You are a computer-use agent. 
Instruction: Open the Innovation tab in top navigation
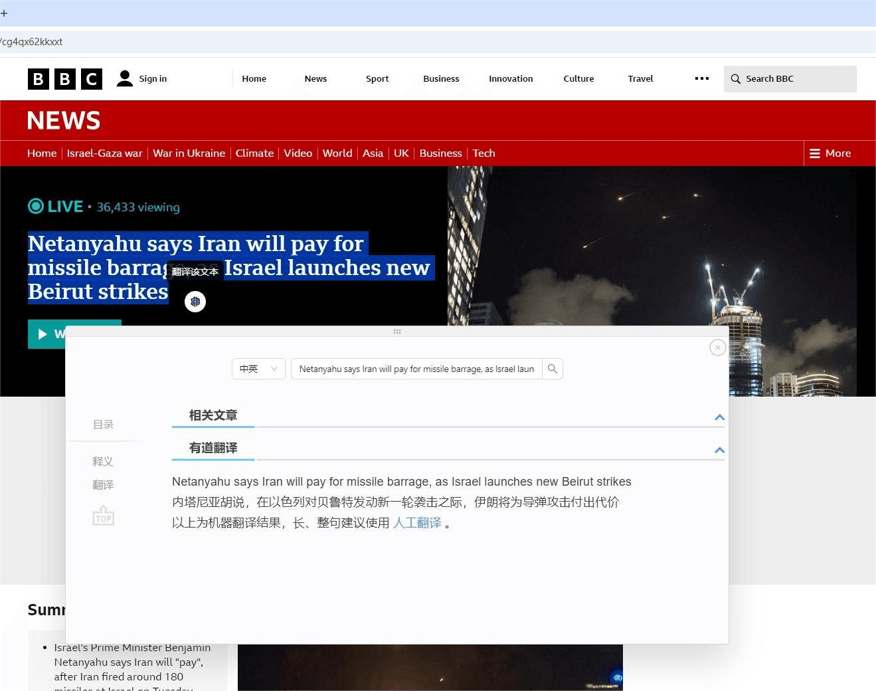(511, 78)
